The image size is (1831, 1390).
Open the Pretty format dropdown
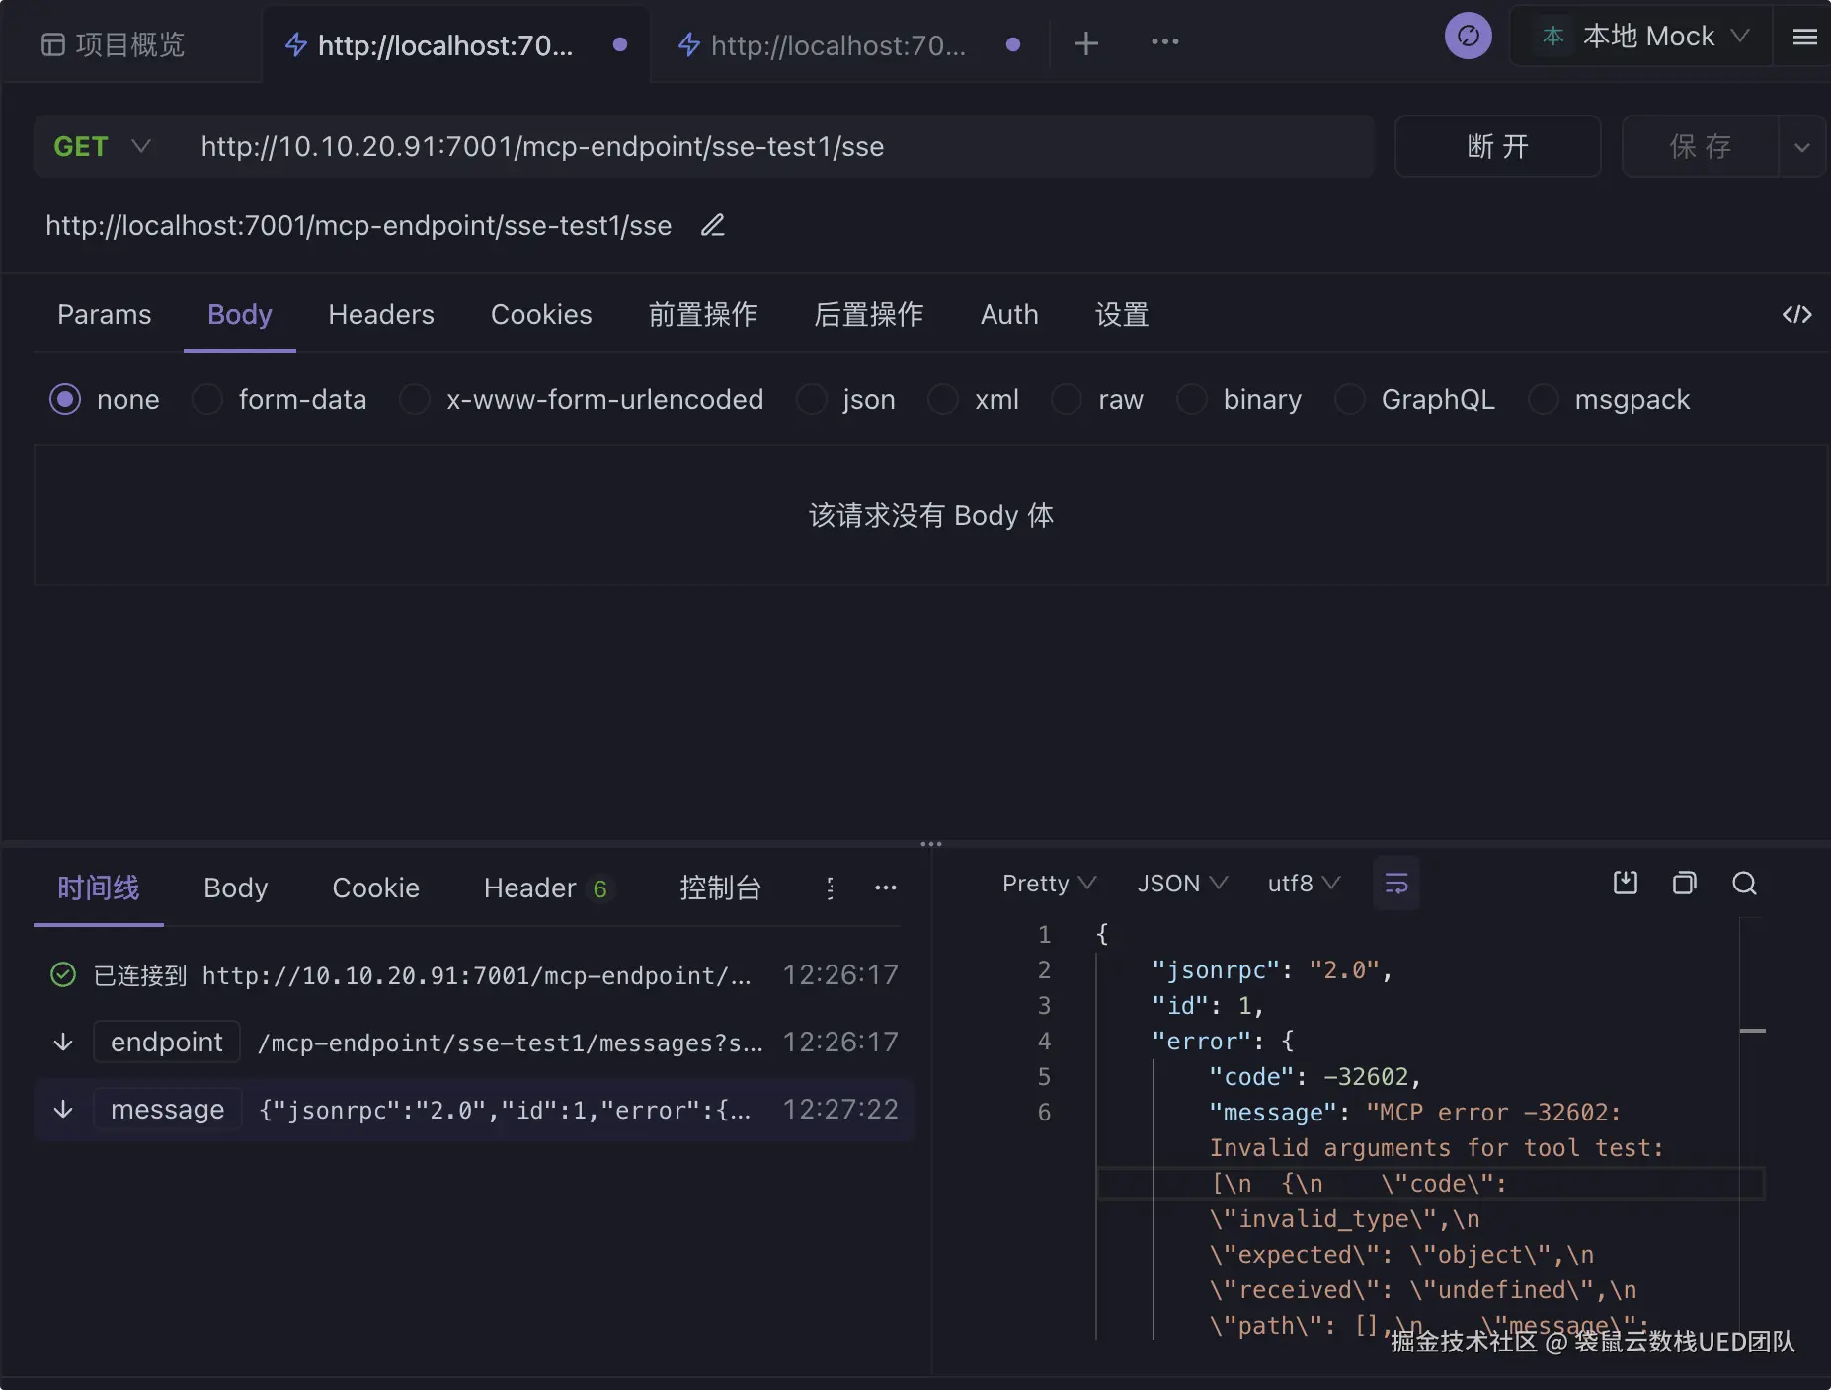(x=1048, y=884)
